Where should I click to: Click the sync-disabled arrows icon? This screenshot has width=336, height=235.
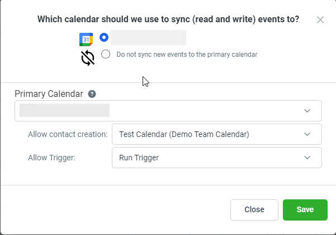(88, 58)
